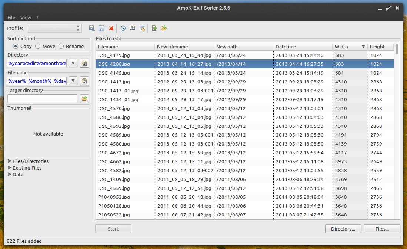The width and height of the screenshot is (407, 249).
Task: Sort by the Height column header
Action: tap(381, 47)
